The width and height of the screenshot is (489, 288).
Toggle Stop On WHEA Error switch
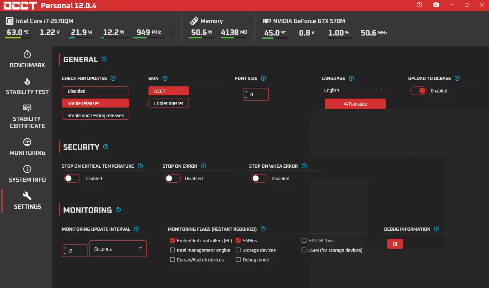click(x=259, y=179)
